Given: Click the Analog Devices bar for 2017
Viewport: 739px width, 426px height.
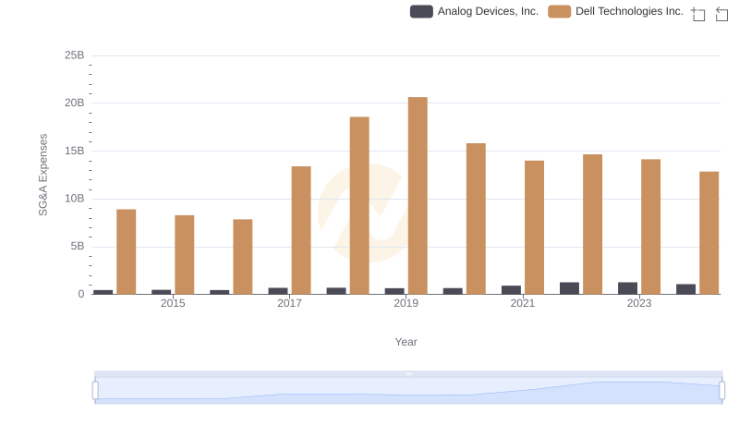Looking at the screenshot, I should (278, 291).
